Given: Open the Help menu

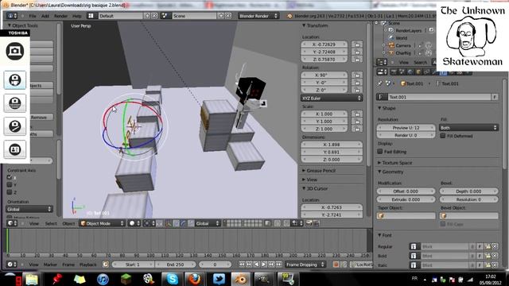Looking at the screenshot, I should click(x=77, y=16).
